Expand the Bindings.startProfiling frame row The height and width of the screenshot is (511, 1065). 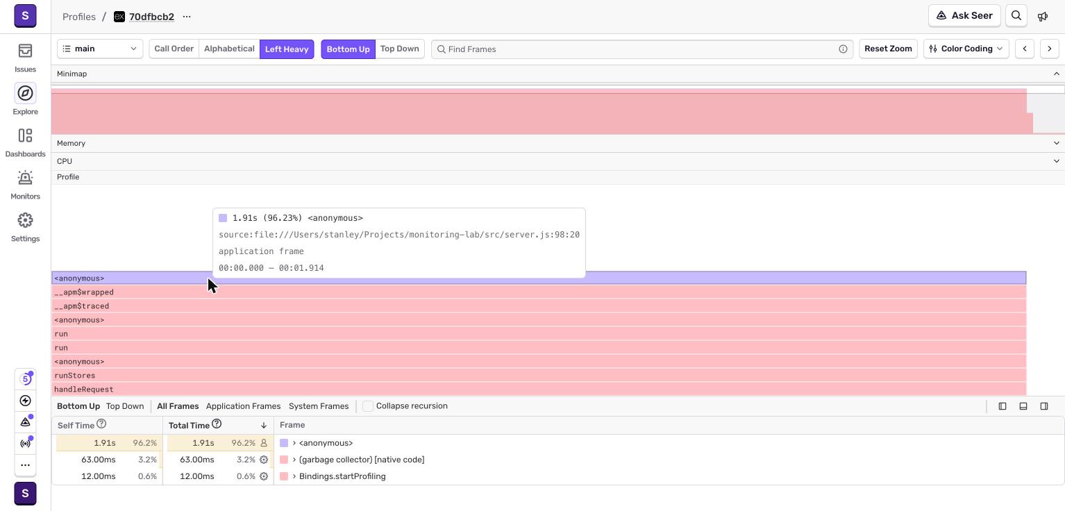click(x=294, y=476)
